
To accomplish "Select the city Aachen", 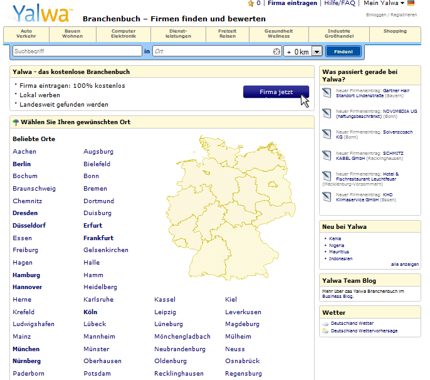I will [x=24, y=152].
